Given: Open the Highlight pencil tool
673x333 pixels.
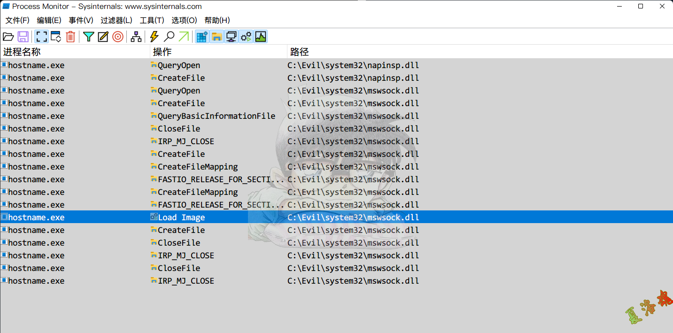Looking at the screenshot, I should [x=103, y=37].
